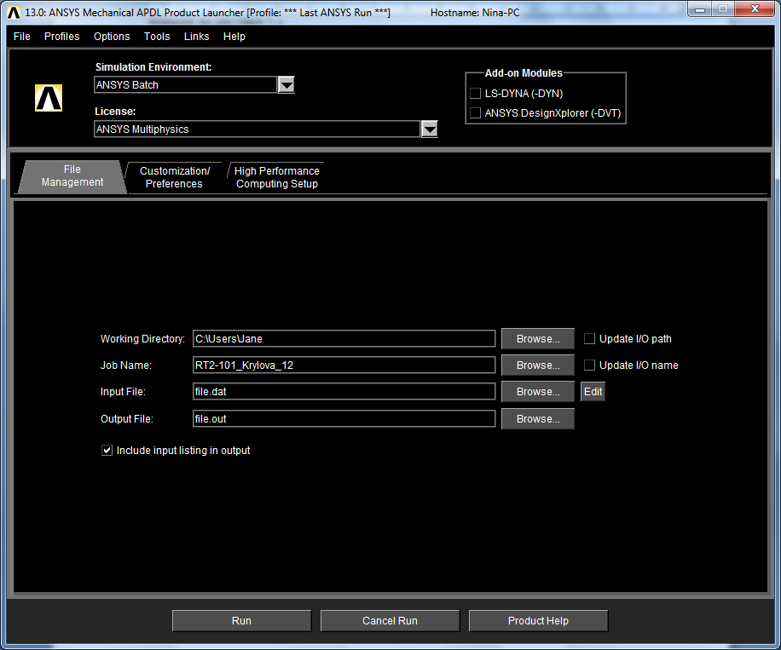The height and width of the screenshot is (650, 781).
Task: Click into the Input File field
Action: tap(344, 392)
